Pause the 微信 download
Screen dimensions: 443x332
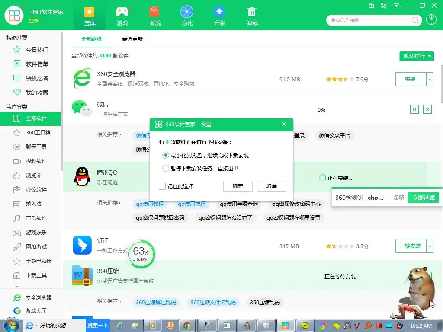tap(414, 109)
